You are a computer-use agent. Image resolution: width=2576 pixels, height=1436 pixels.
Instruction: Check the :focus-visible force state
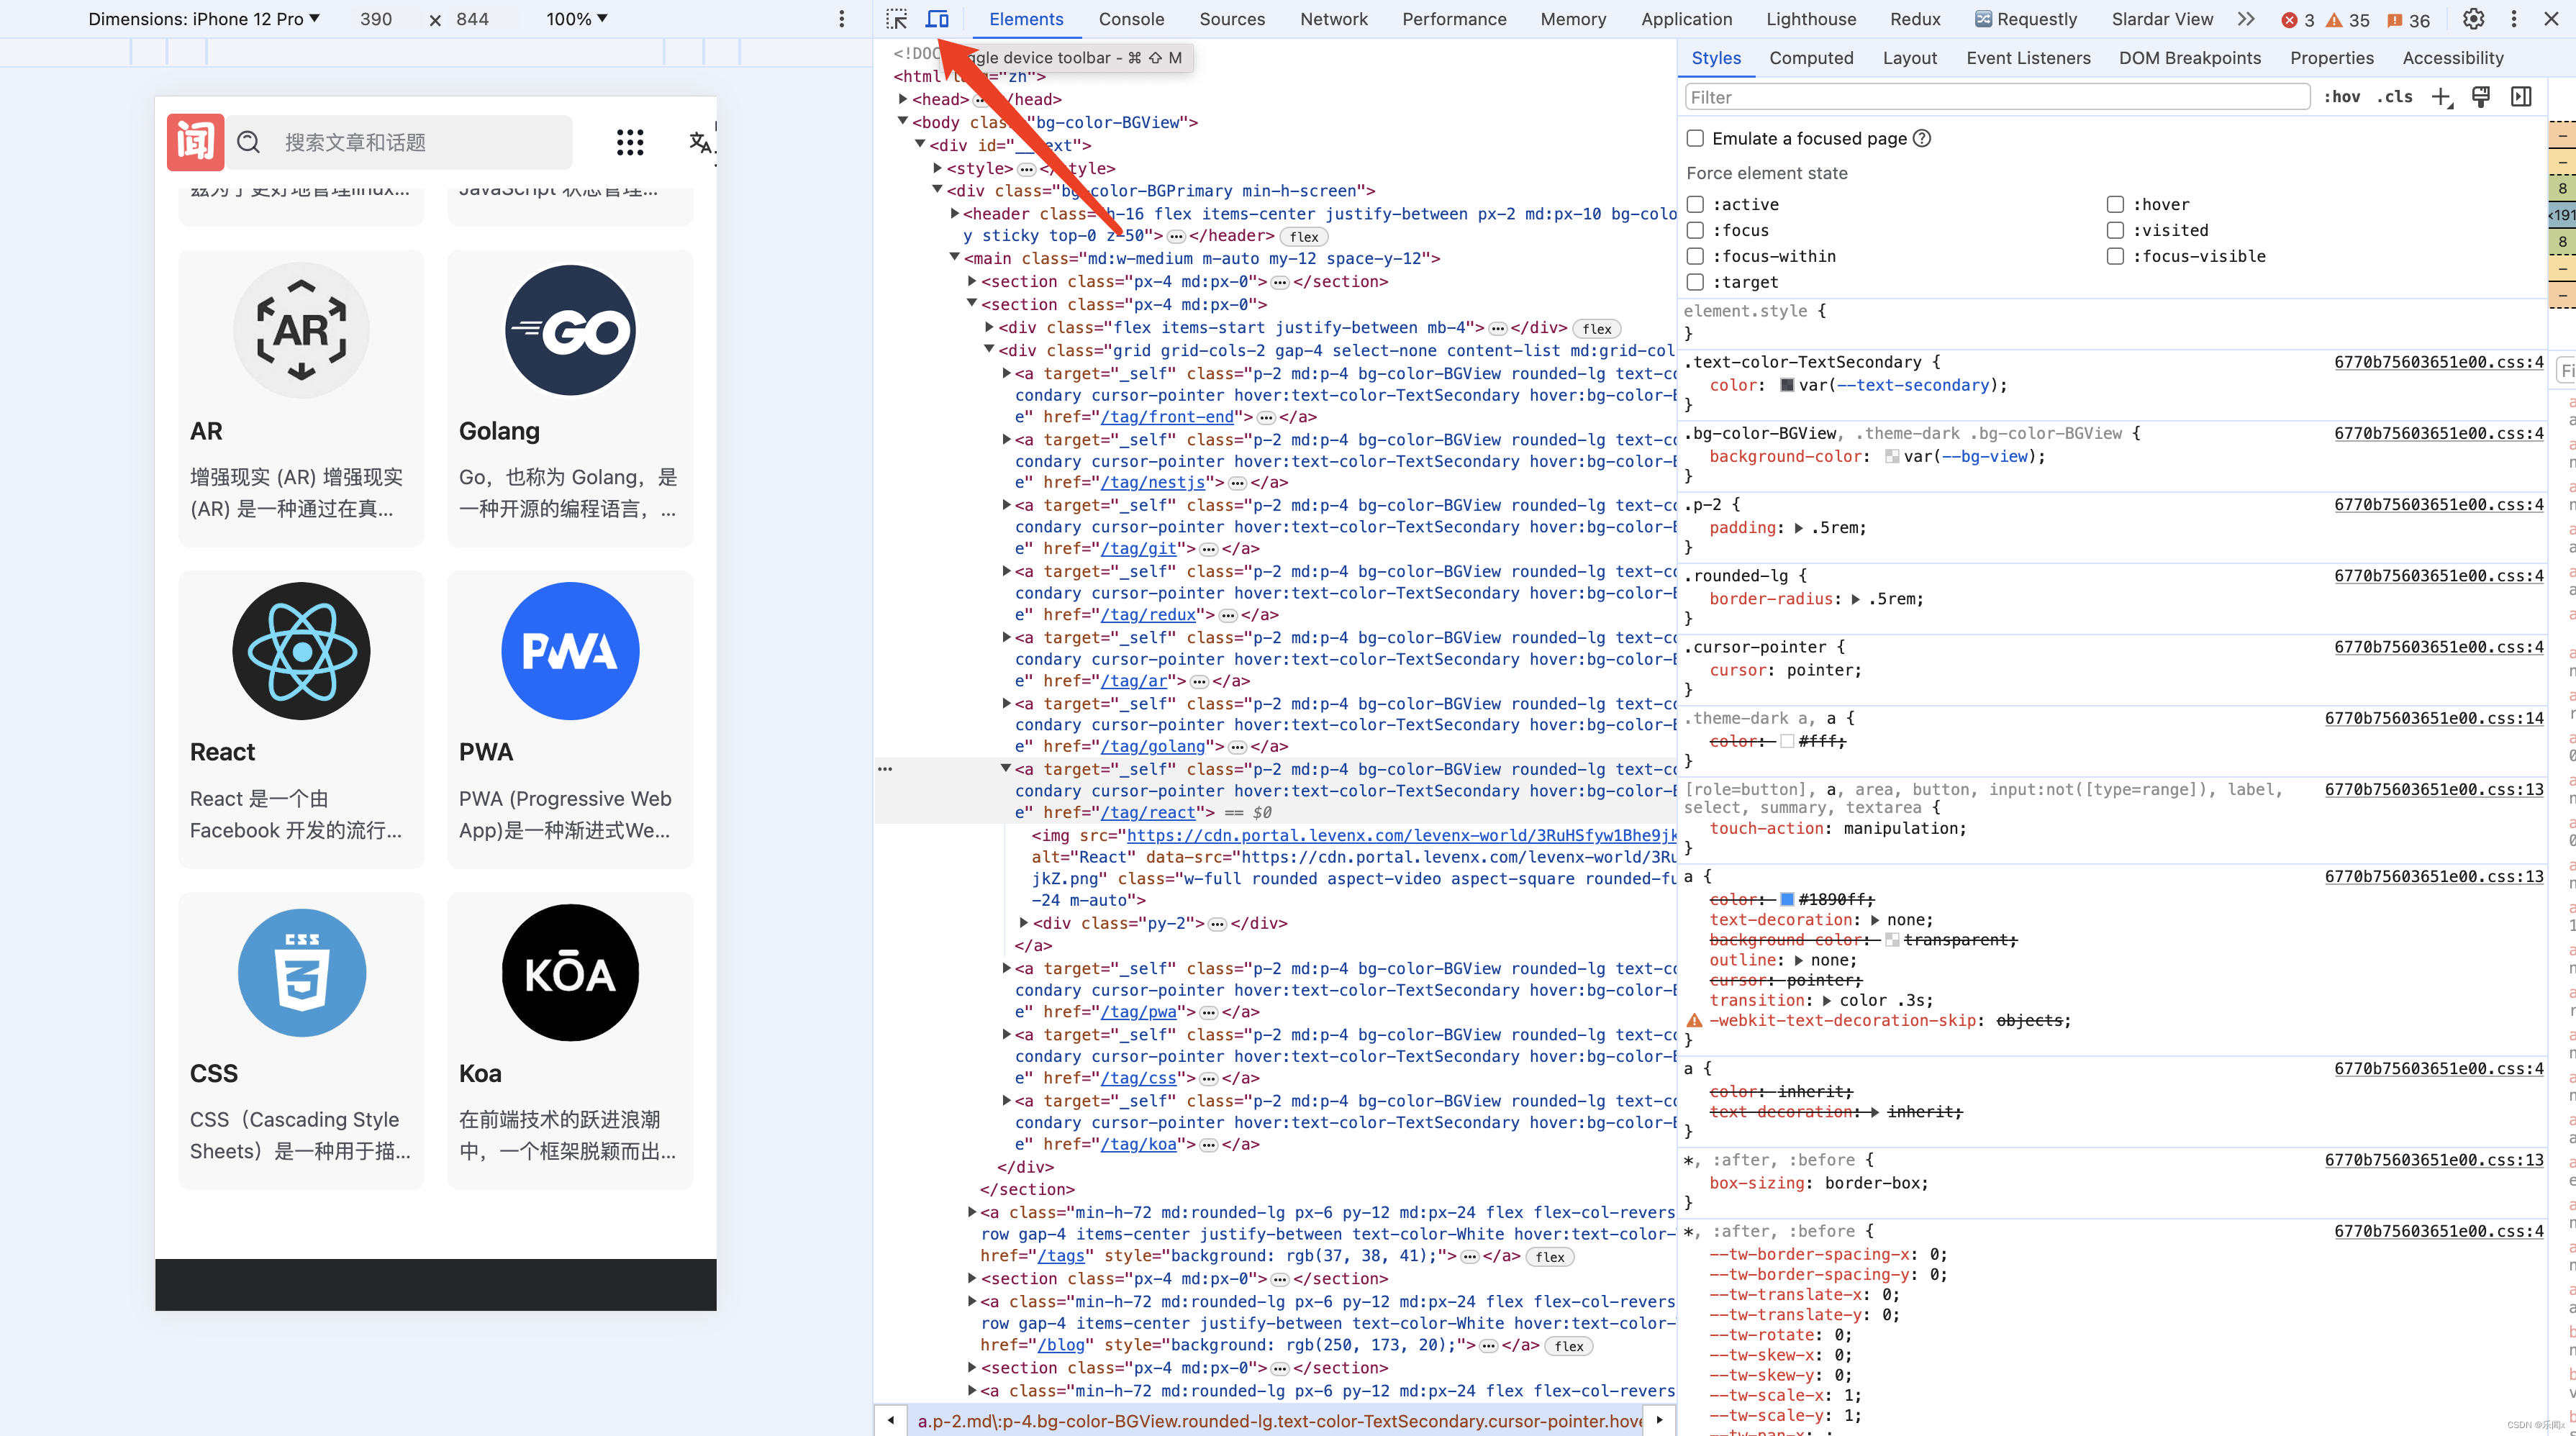pyautogui.click(x=2115, y=256)
